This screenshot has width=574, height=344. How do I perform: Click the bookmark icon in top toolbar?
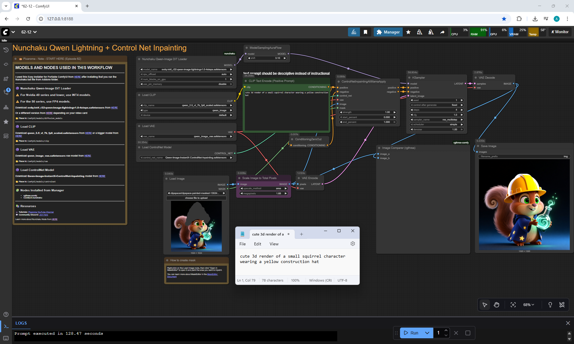[x=365, y=32]
